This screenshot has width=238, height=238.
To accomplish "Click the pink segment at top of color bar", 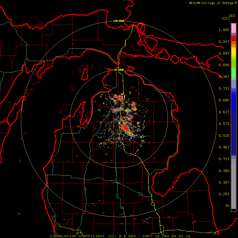I will click(x=234, y=28).
